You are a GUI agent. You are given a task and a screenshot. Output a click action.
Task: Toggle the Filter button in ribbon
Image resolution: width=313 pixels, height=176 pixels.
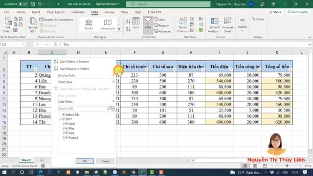[148, 25]
